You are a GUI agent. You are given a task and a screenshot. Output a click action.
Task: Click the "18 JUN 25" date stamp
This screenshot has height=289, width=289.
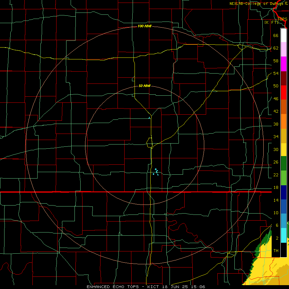point(174,287)
